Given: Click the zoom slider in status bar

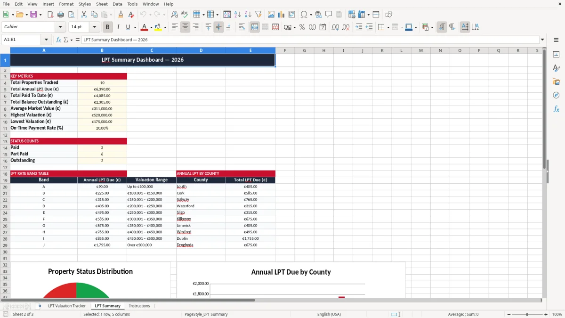Looking at the screenshot, I should tap(527, 314).
